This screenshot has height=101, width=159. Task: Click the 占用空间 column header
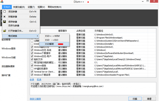pyautogui.click(x=84, y=31)
